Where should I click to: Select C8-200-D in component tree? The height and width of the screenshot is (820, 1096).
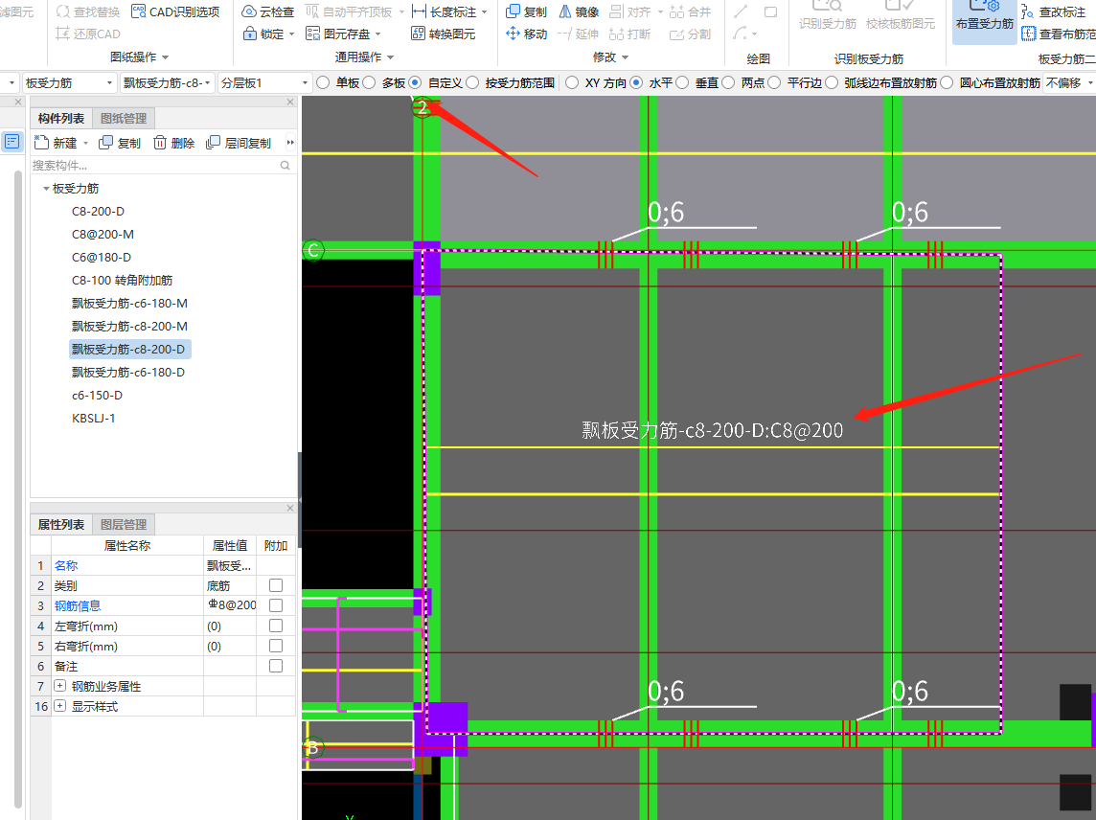(x=98, y=211)
